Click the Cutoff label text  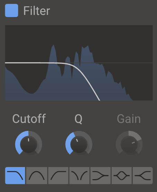29,118
